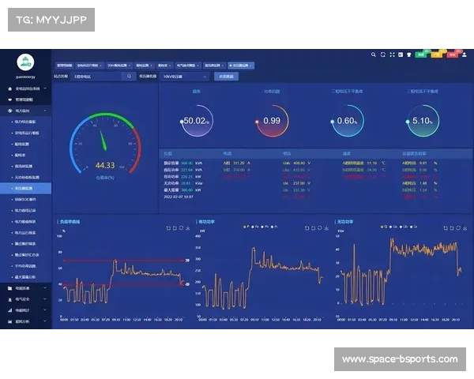Click first toolbar icon on 负荷率曲线 chart

click(x=168, y=228)
